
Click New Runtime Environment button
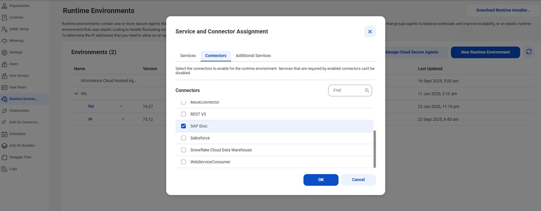(x=485, y=52)
